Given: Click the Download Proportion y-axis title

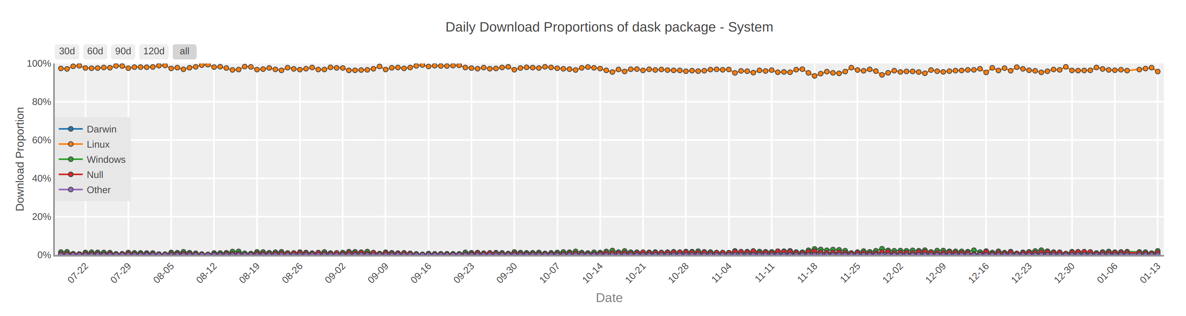Looking at the screenshot, I should click(20, 159).
